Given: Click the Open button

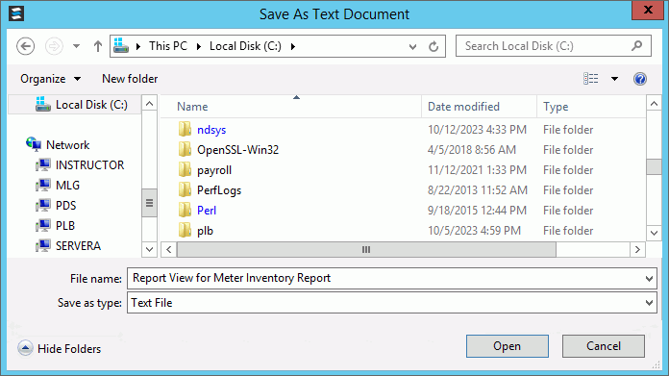Looking at the screenshot, I should pyautogui.click(x=508, y=346).
